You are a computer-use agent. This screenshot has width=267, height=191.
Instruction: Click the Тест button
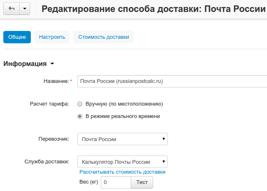142,182
